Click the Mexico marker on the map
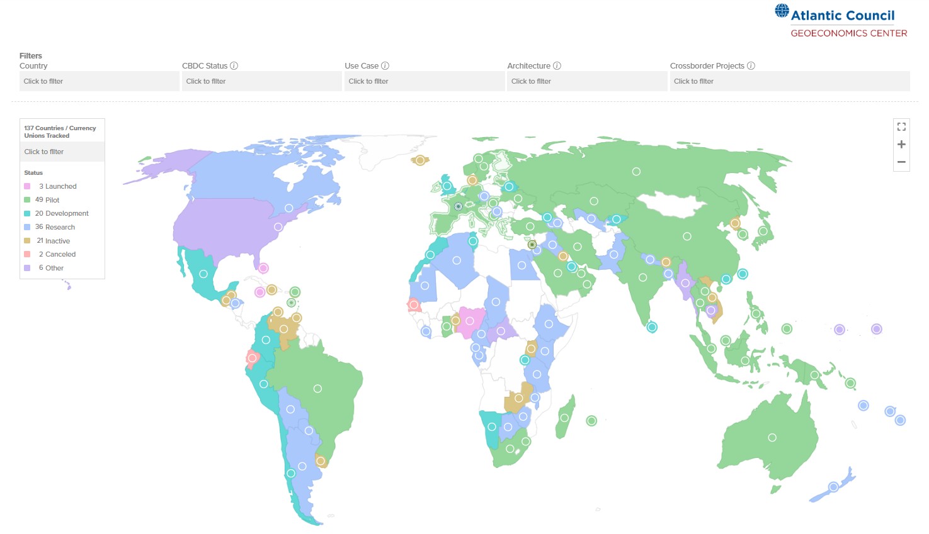Viewport: 929px width, 534px height. point(203,274)
